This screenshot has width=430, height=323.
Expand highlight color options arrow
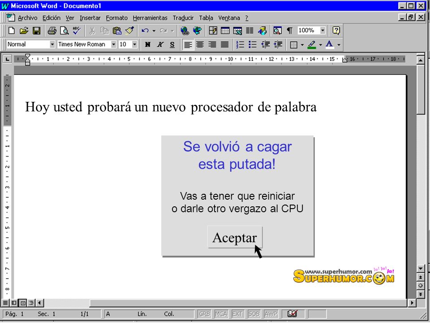(x=320, y=45)
